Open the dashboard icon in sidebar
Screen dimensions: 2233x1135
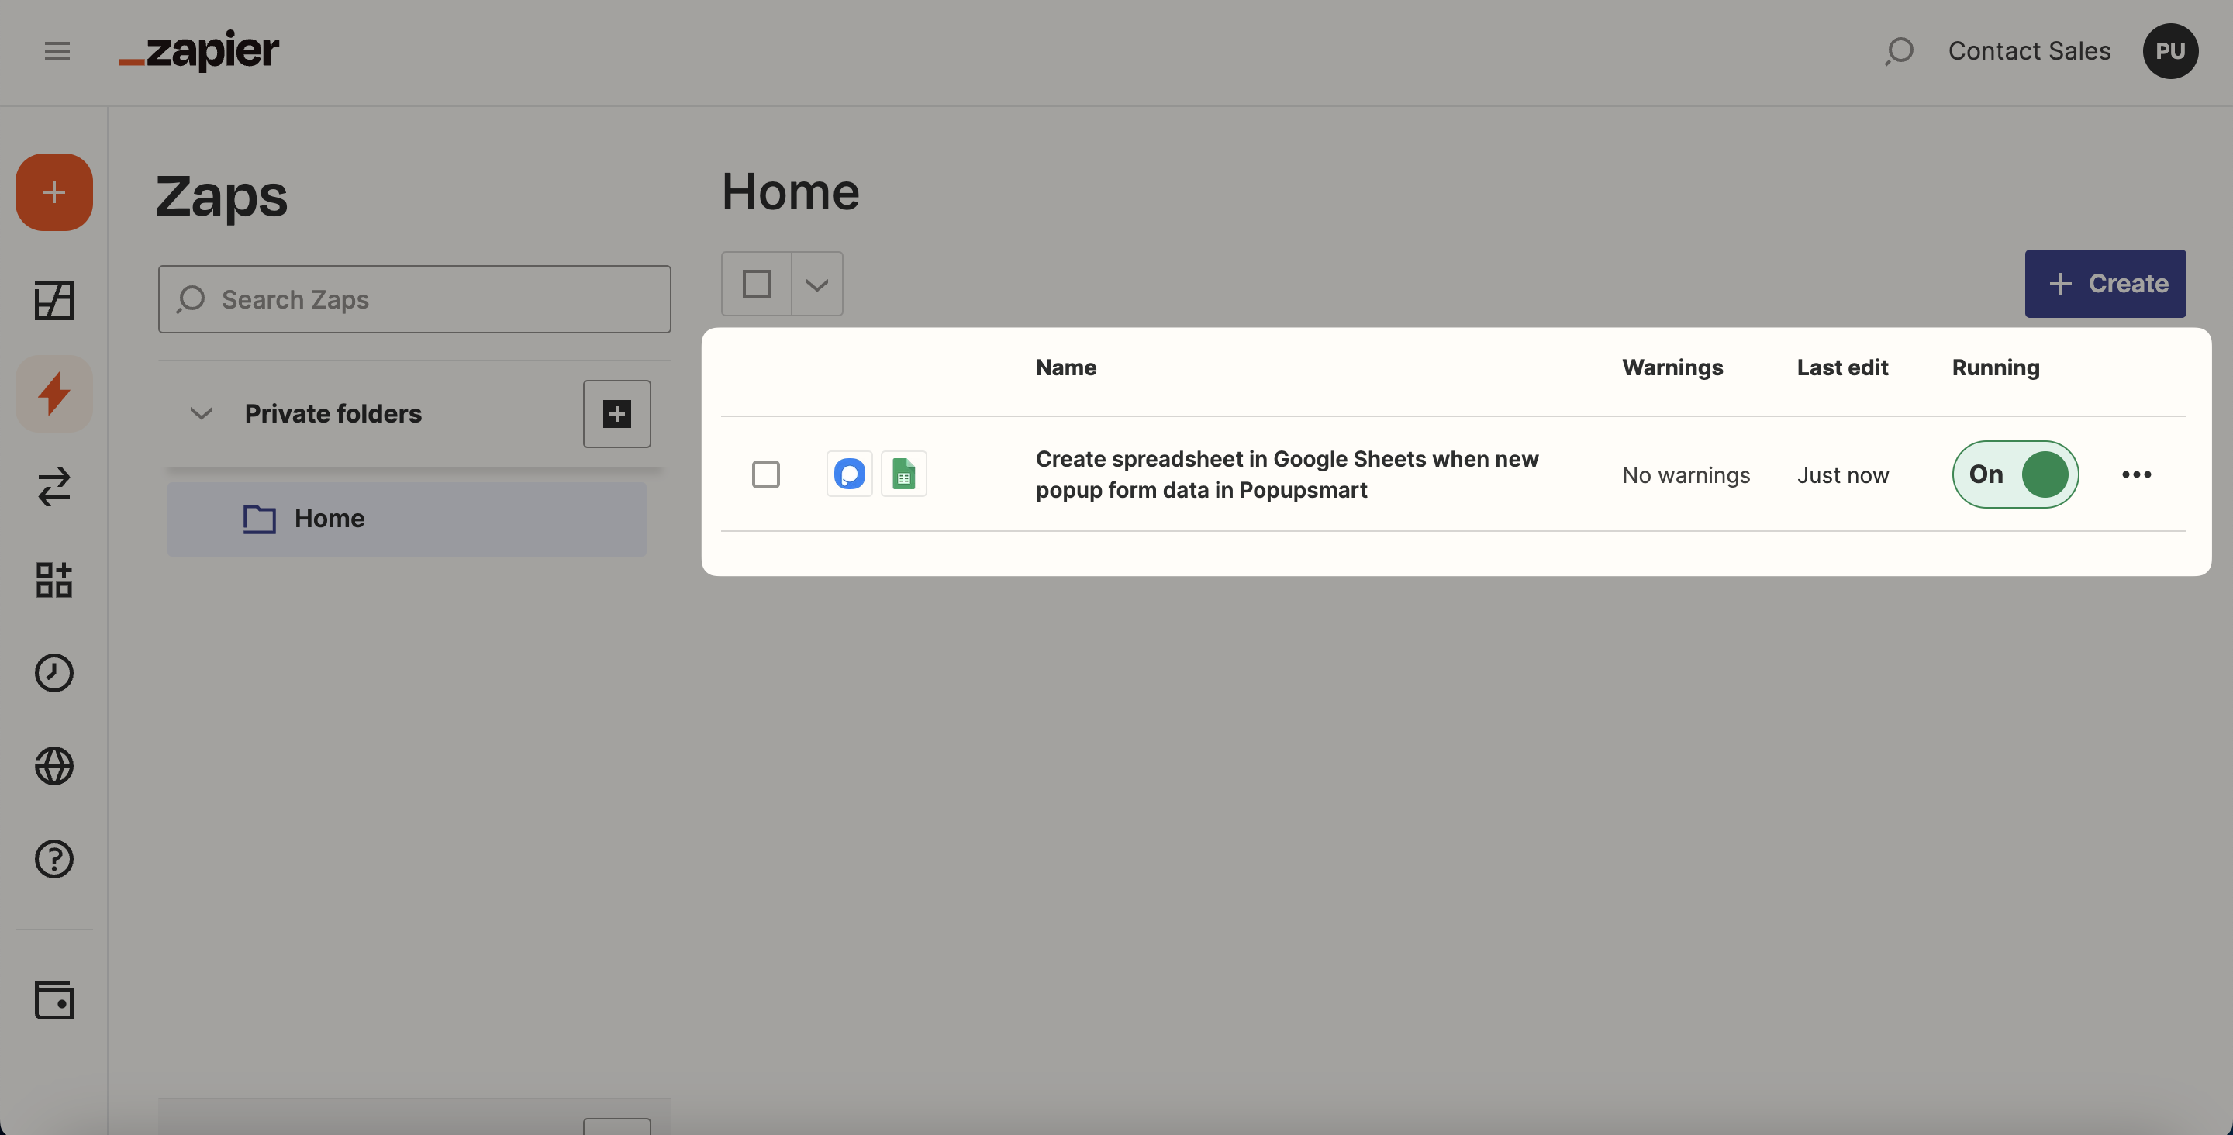(53, 301)
